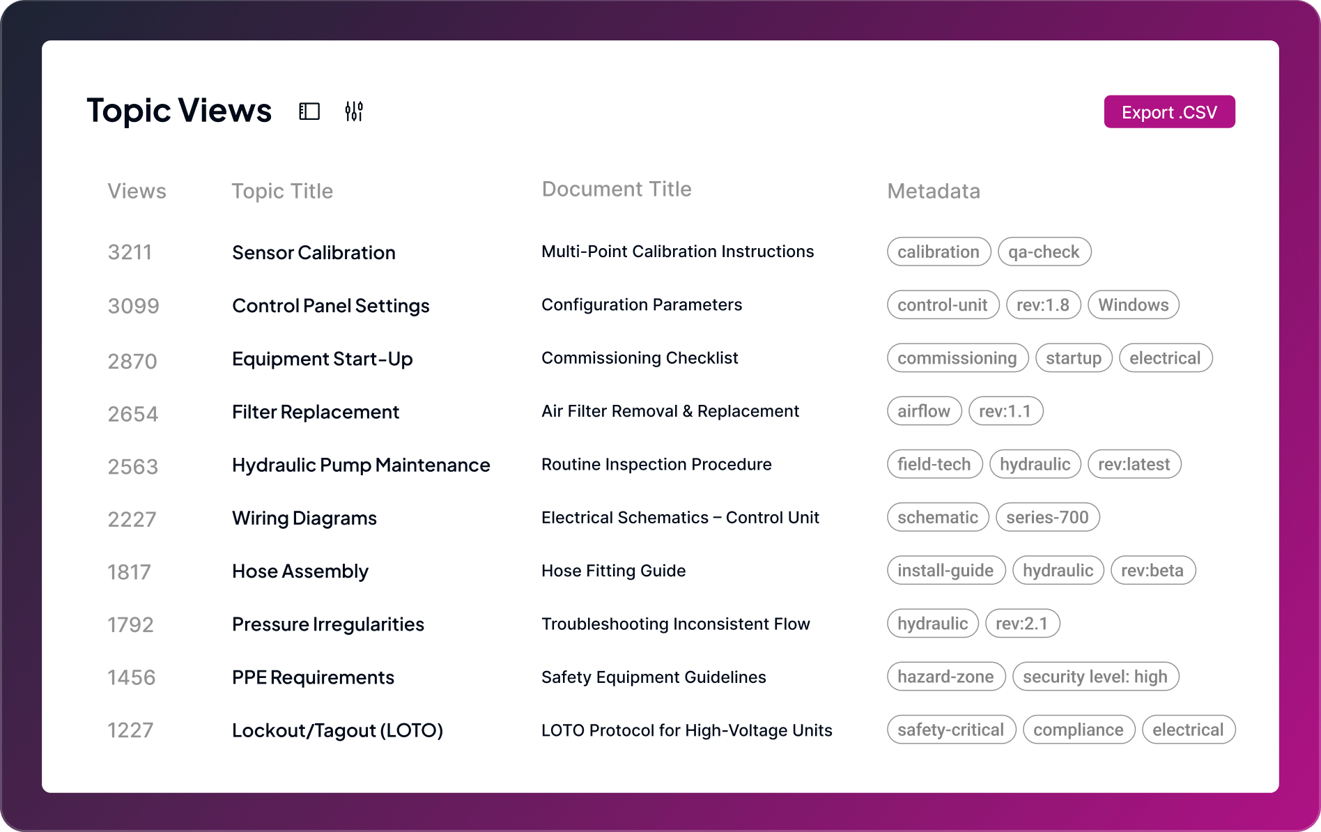
Task: Select the security level: high tag
Action: [x=1095, y=677]
